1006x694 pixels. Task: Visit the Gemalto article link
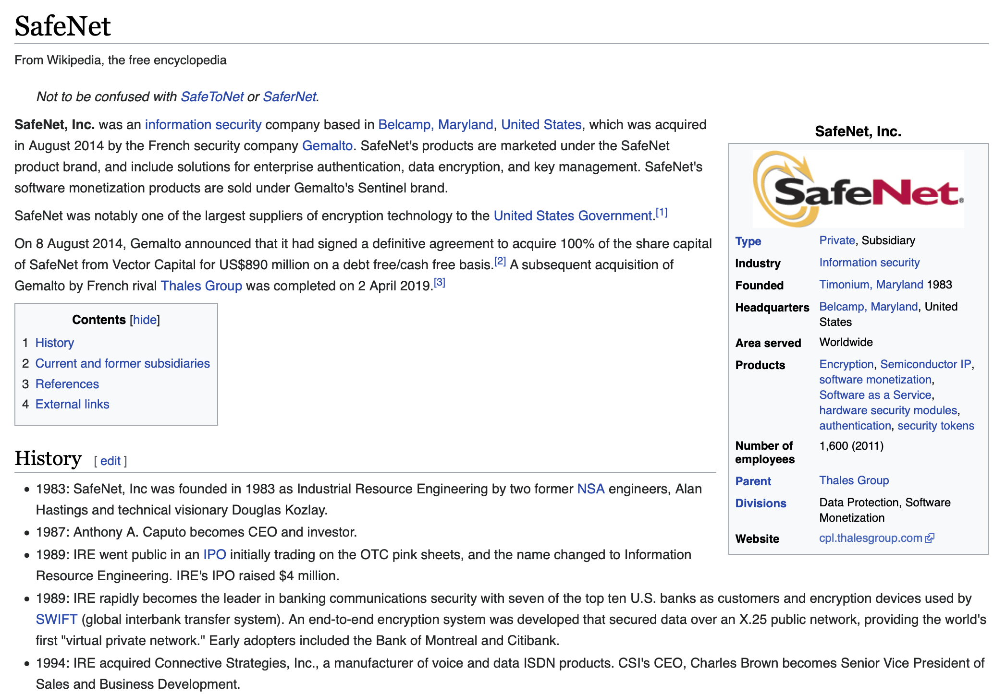[x=327, y=145]
